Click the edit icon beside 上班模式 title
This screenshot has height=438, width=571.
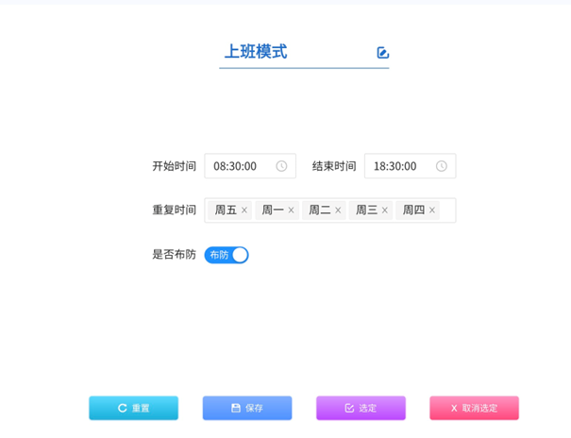383,53
